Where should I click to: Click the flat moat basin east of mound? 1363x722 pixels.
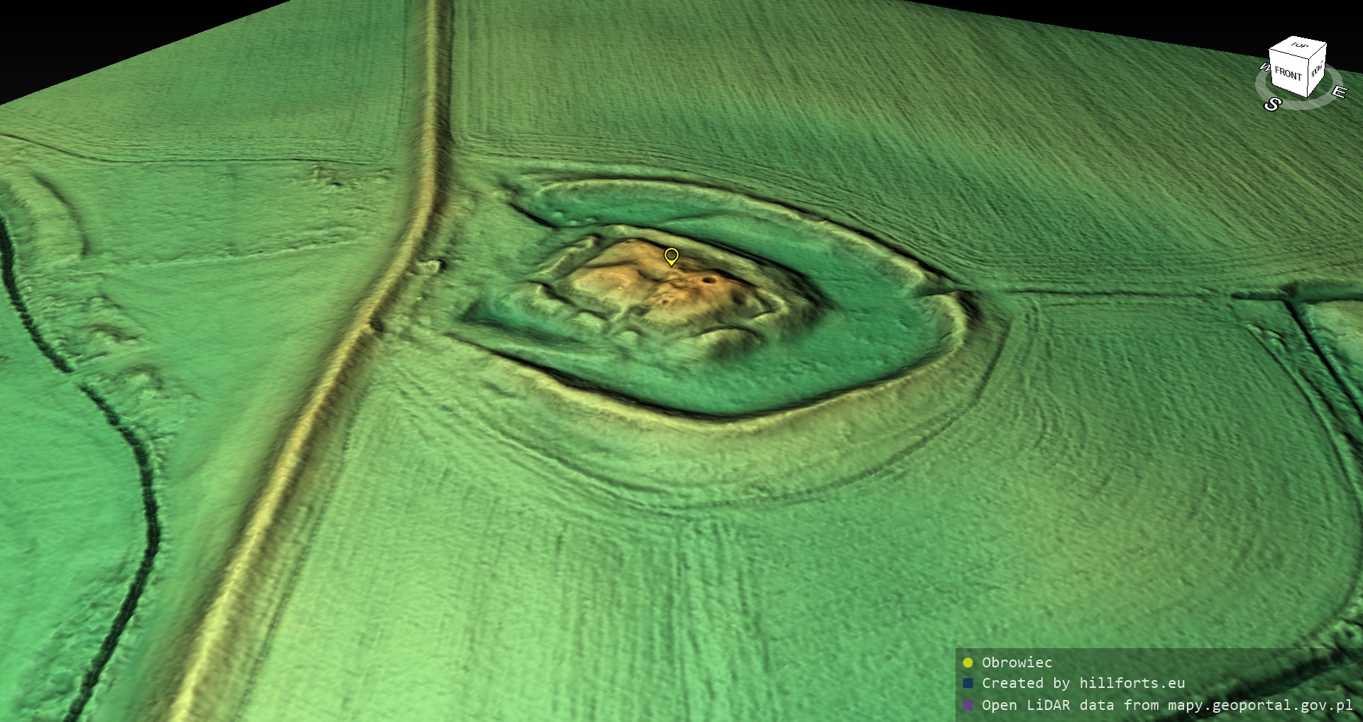pos(873,319)
